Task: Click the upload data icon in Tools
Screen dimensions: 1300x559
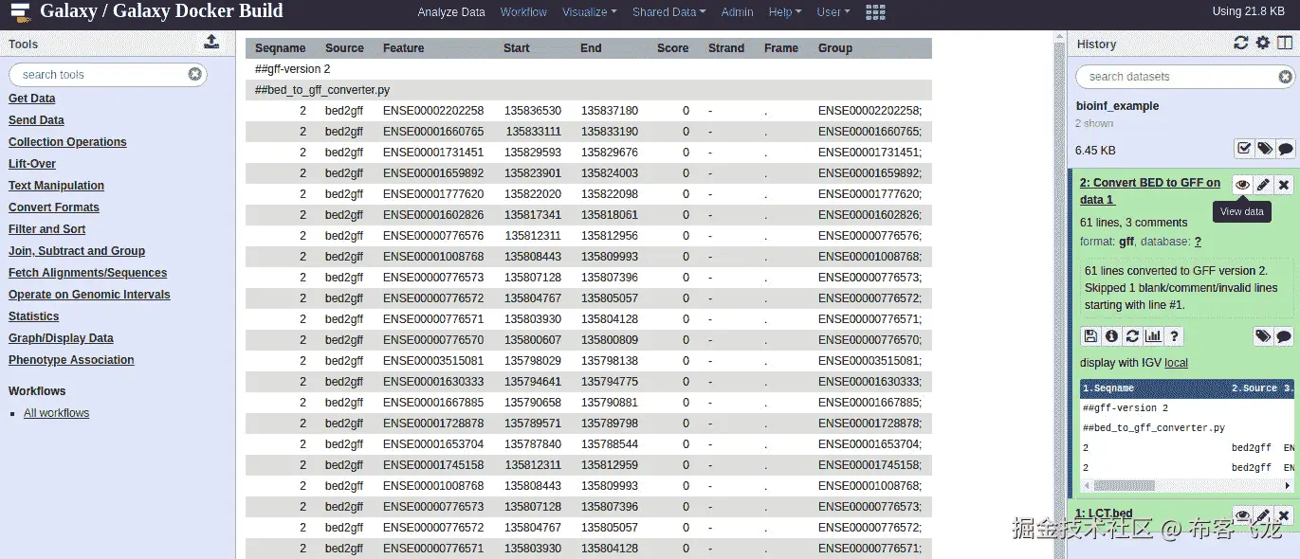Action: pyautogui.click(x=211, y=42)
